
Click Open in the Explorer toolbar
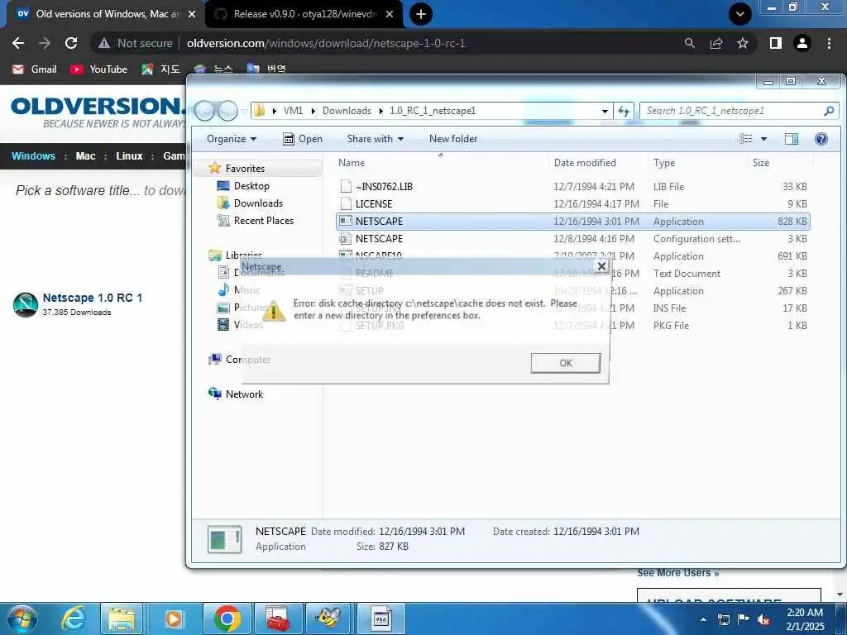[303, 139]
